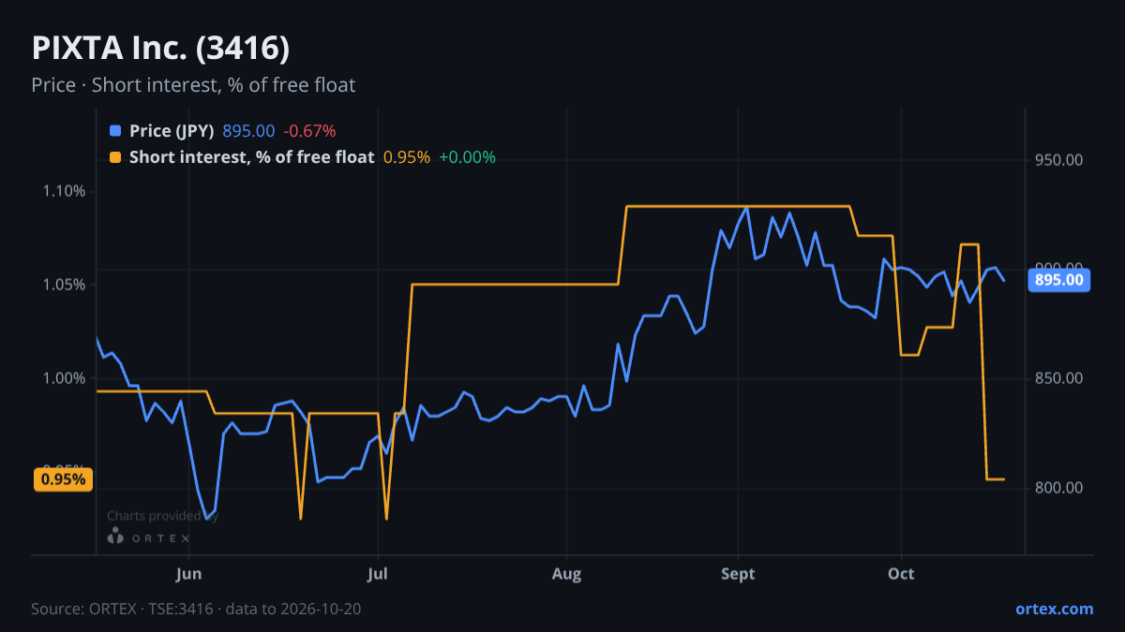Click the orange 0.95% axis tag

(63, 479)
